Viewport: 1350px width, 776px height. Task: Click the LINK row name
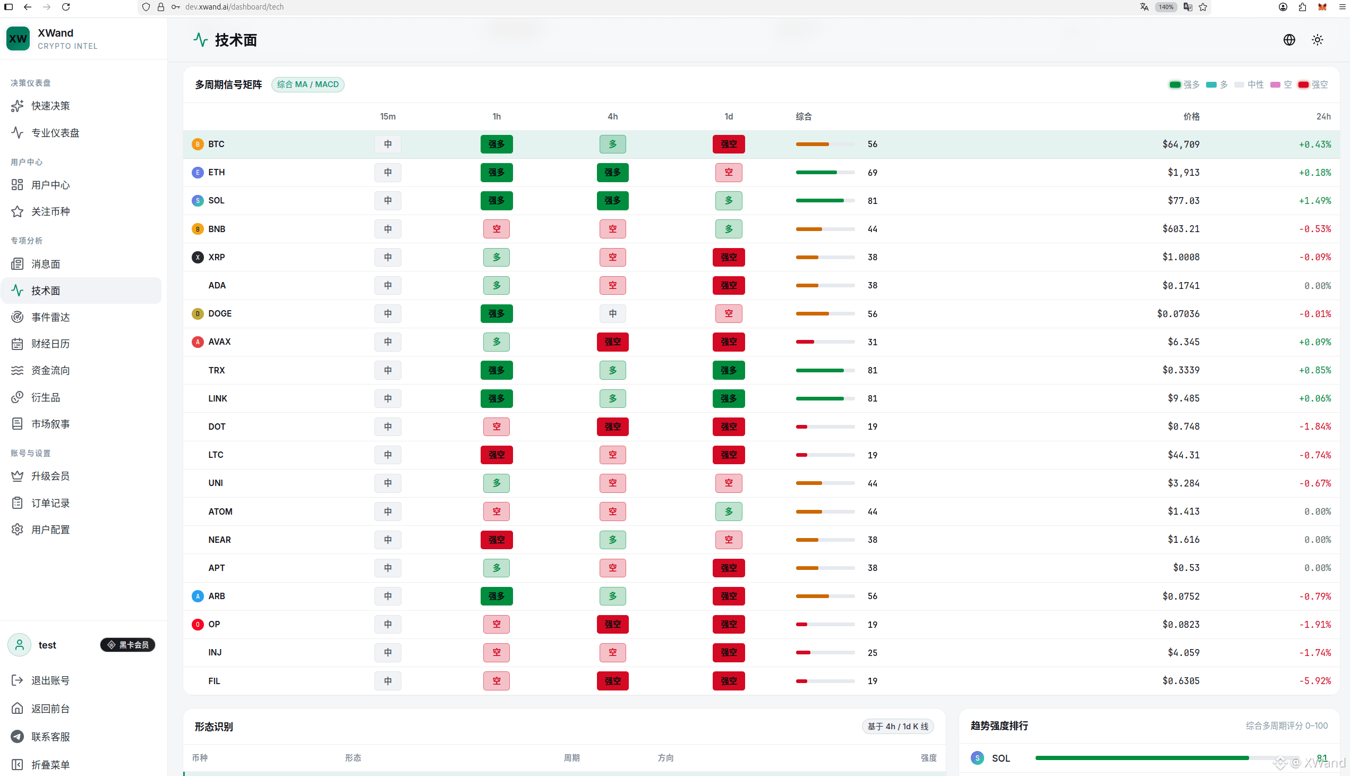(x=218, y=398)
